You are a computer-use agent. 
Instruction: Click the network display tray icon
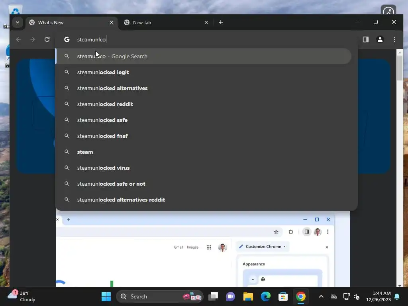coord(346,296)
